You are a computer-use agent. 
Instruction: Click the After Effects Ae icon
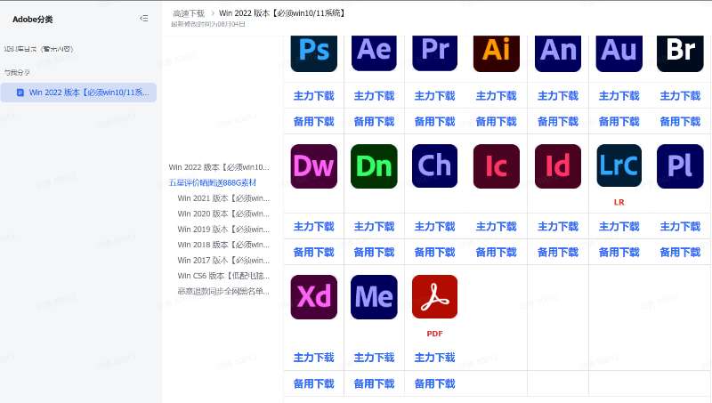(x=374, y=53)
